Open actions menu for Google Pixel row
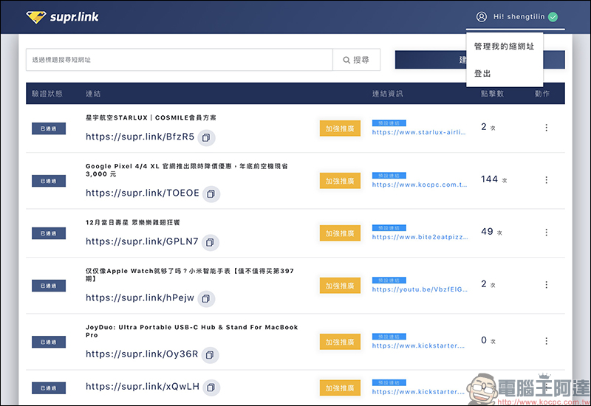 [546, 180]
